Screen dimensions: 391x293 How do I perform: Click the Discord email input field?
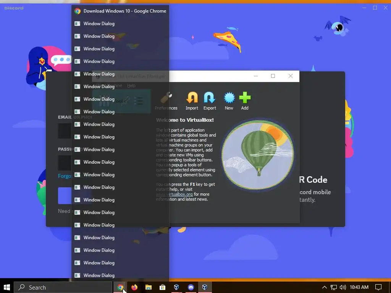[x=65, y=130]
